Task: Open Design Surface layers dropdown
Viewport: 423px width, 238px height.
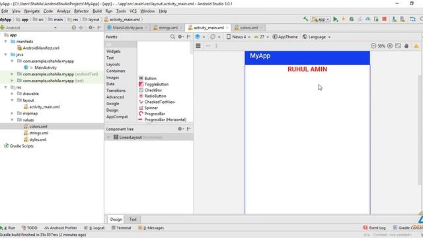Action: pos(200,37)
